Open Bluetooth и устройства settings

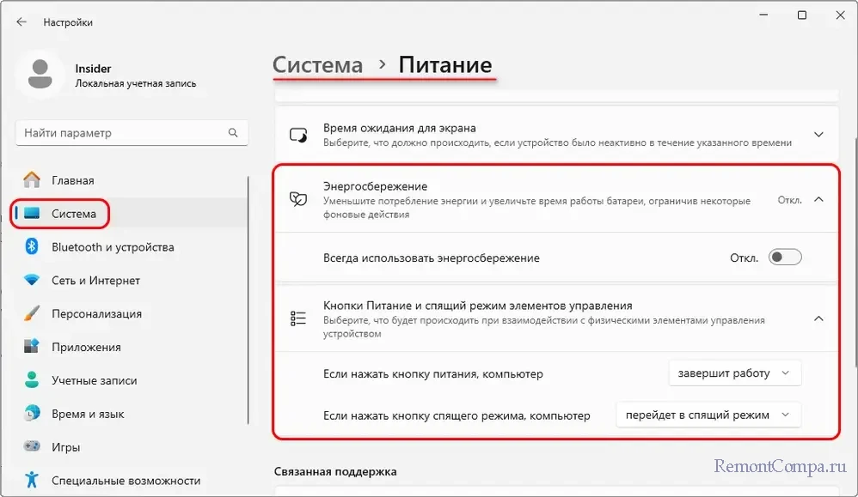tap(112, 247)
